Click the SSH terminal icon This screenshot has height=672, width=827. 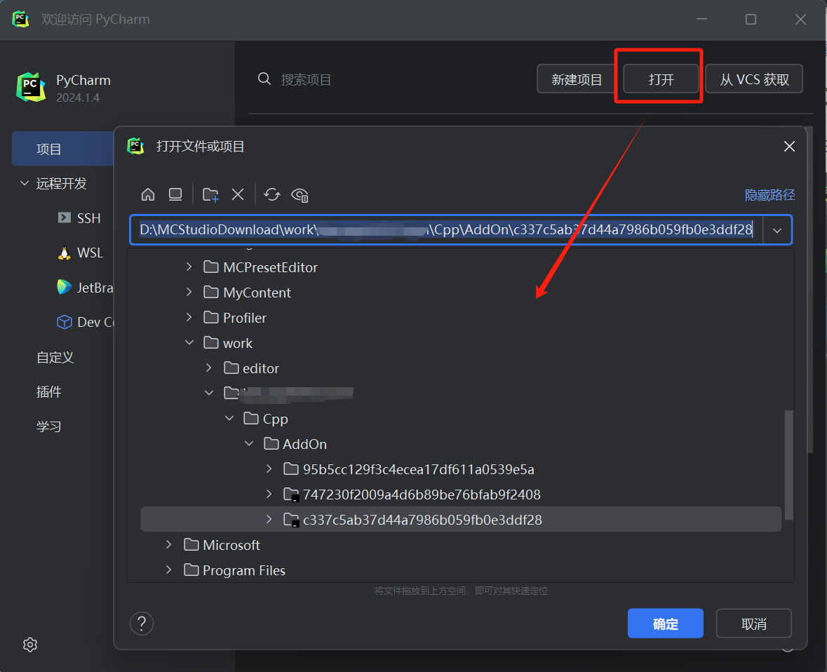pyautogui.click(x=65, y=217)
